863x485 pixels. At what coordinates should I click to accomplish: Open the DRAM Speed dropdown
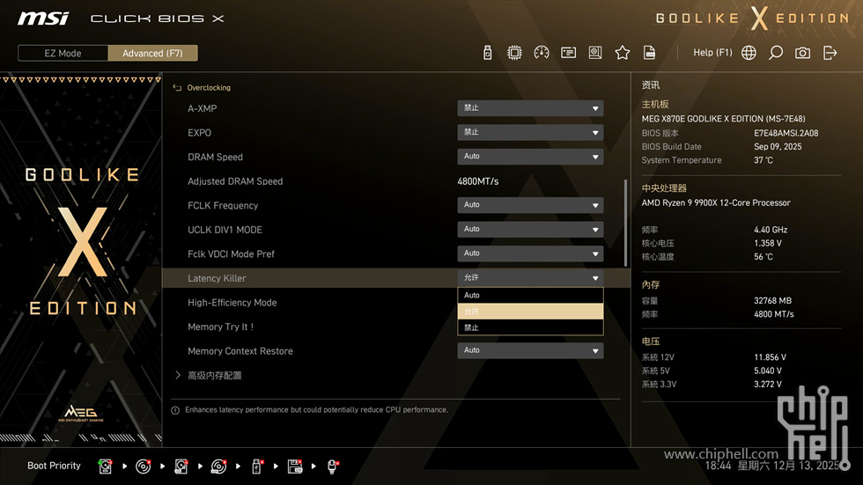tap(530, 157)
